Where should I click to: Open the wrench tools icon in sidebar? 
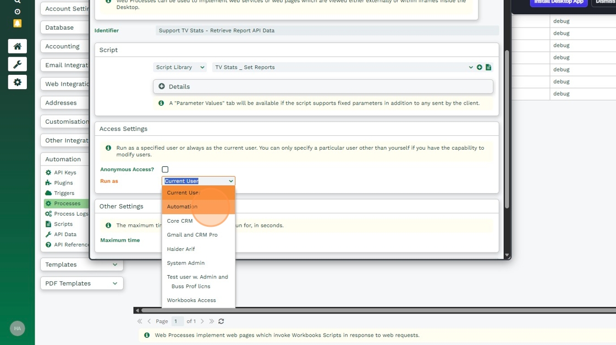(x=17, y=64)
